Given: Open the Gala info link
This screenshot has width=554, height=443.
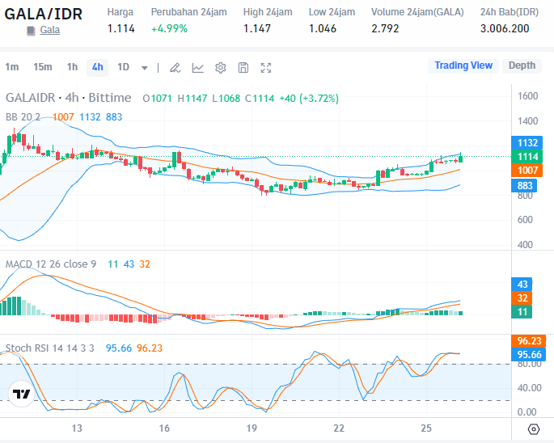Looking at the screenshot, I should tap(50, 30).
